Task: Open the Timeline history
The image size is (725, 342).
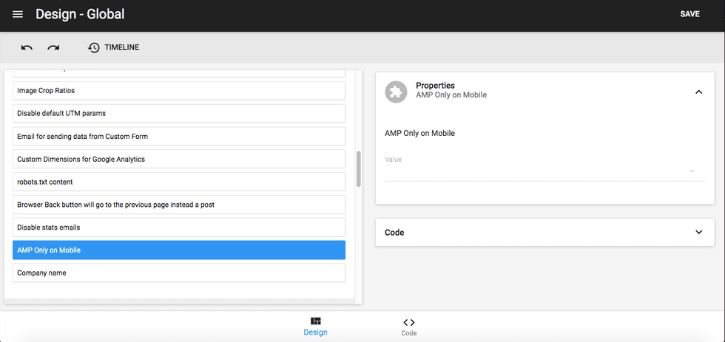Action: click(113, 47)
